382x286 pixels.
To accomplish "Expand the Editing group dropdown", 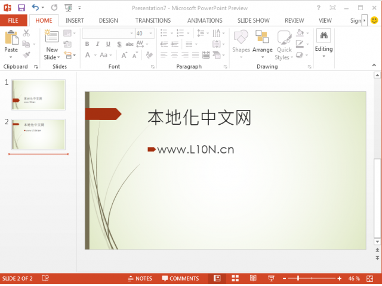I will pyautogui.click(x=324, y=57).
